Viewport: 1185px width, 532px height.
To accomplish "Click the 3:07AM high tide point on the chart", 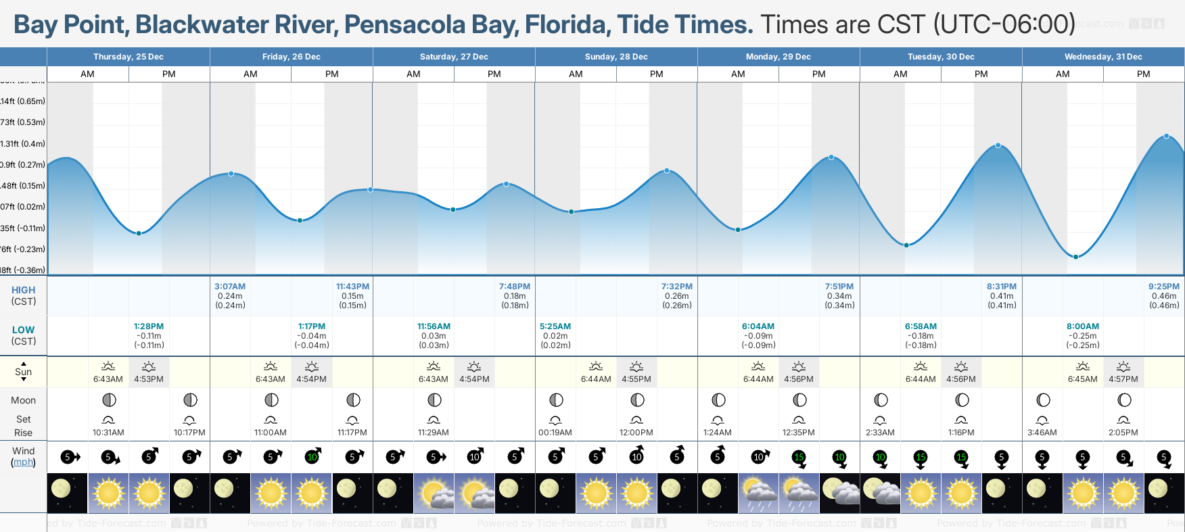I will pos(231,174).
